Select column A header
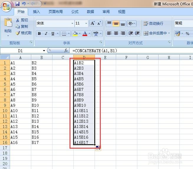 pyautogui.click(x=20, y=58)
